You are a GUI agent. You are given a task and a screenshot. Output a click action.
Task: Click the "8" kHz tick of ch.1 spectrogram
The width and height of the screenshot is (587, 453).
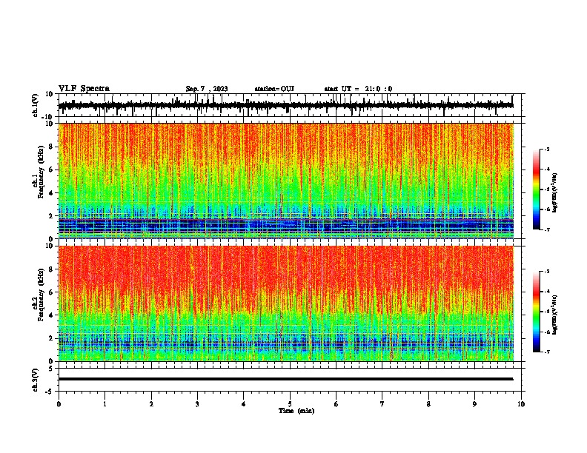[x=51, y=147]
